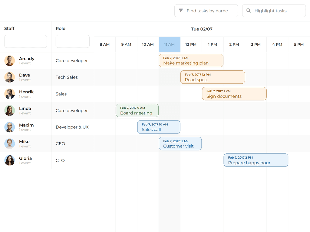Viewport: 310px width, 232px height.
Task: Click the Tue 02/07 date header
Action: pyautogui.click(x=202, y=29)
